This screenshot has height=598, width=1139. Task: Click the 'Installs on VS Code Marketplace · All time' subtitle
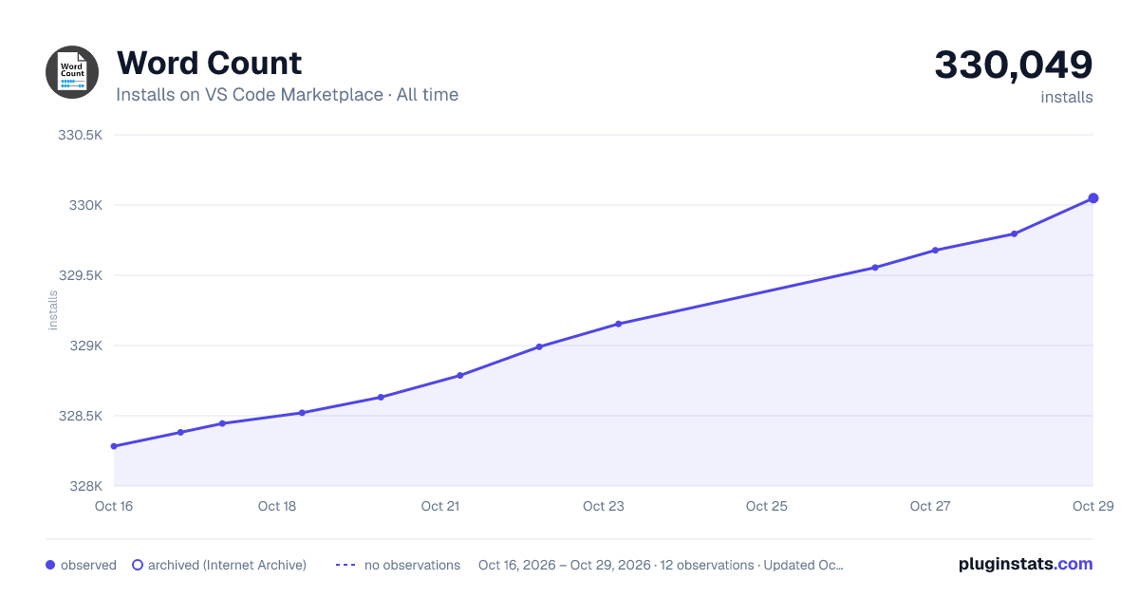click(287, 95)
